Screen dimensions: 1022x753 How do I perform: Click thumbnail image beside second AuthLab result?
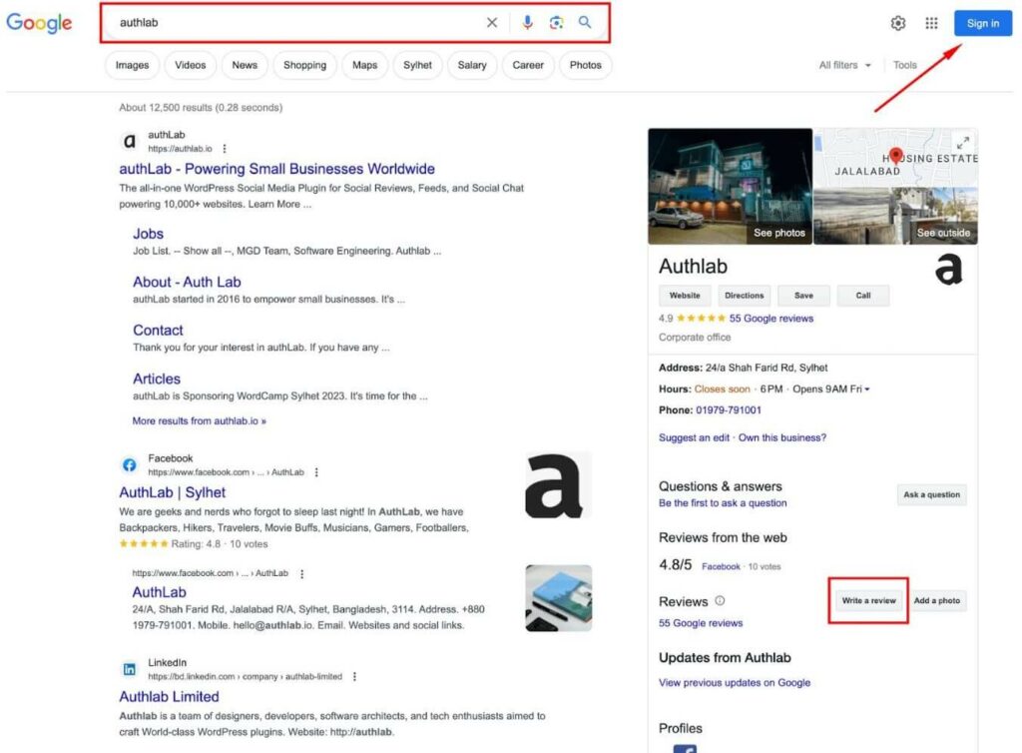point(559,598)
